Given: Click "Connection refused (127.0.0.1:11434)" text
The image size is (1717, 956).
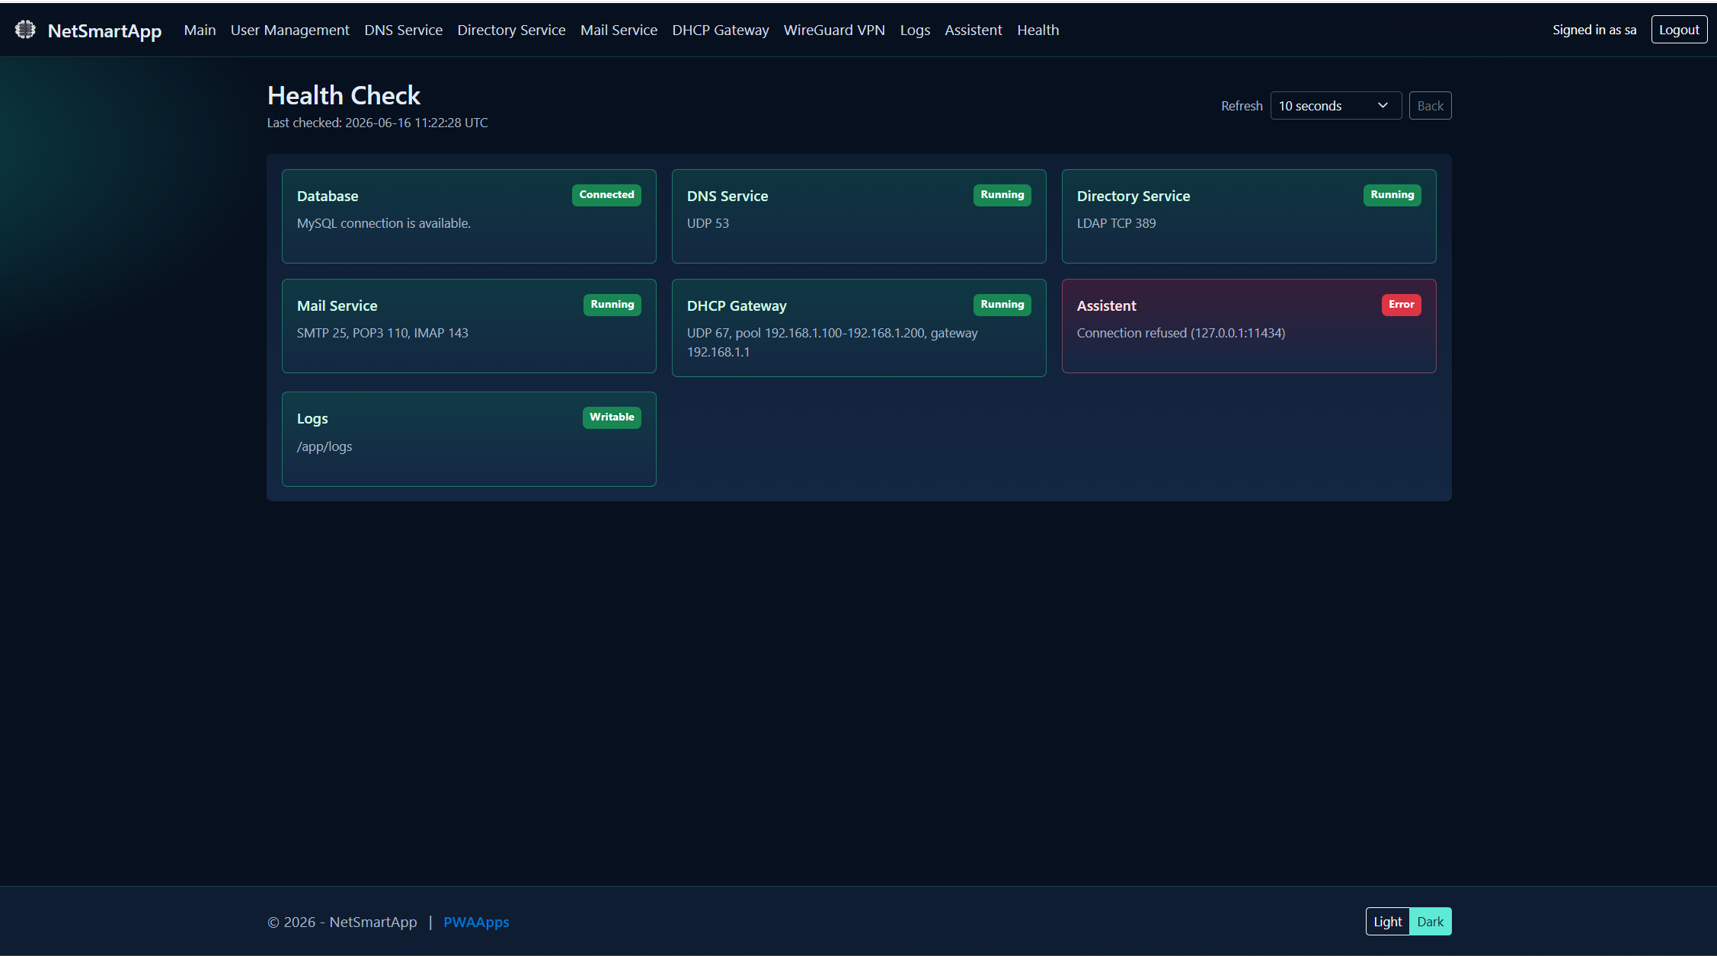Looking at the screenshot, I should (x=1181, y=333).
